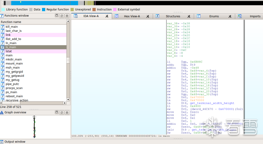Open the Structures tab

pos(173,16)
